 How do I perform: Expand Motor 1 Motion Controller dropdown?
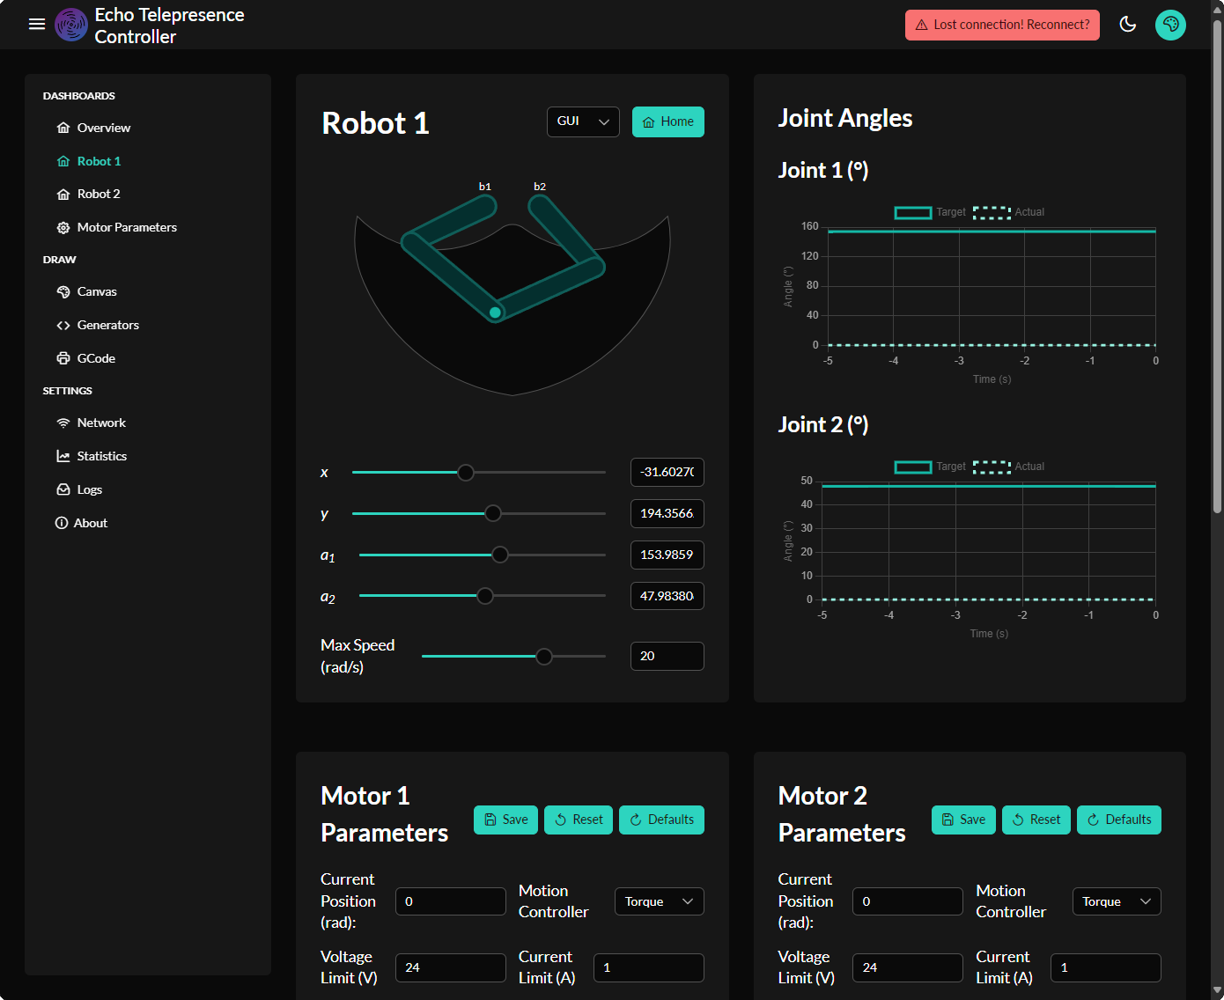pyautogui.click(x=659, y=901)
